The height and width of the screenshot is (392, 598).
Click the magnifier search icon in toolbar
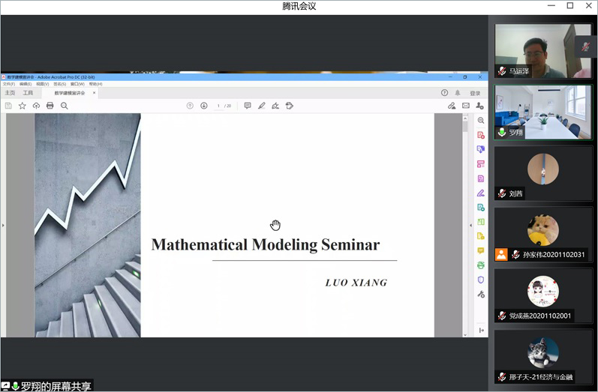(65, 106)
